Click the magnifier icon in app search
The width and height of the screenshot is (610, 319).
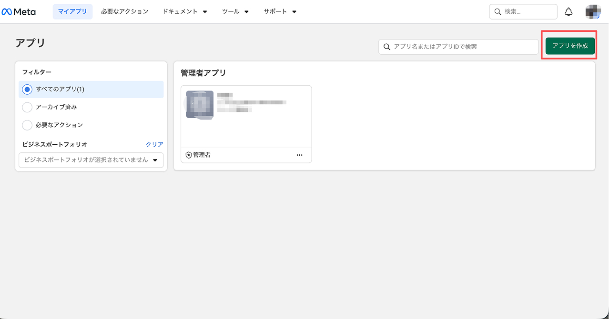[x=387, y=47]
